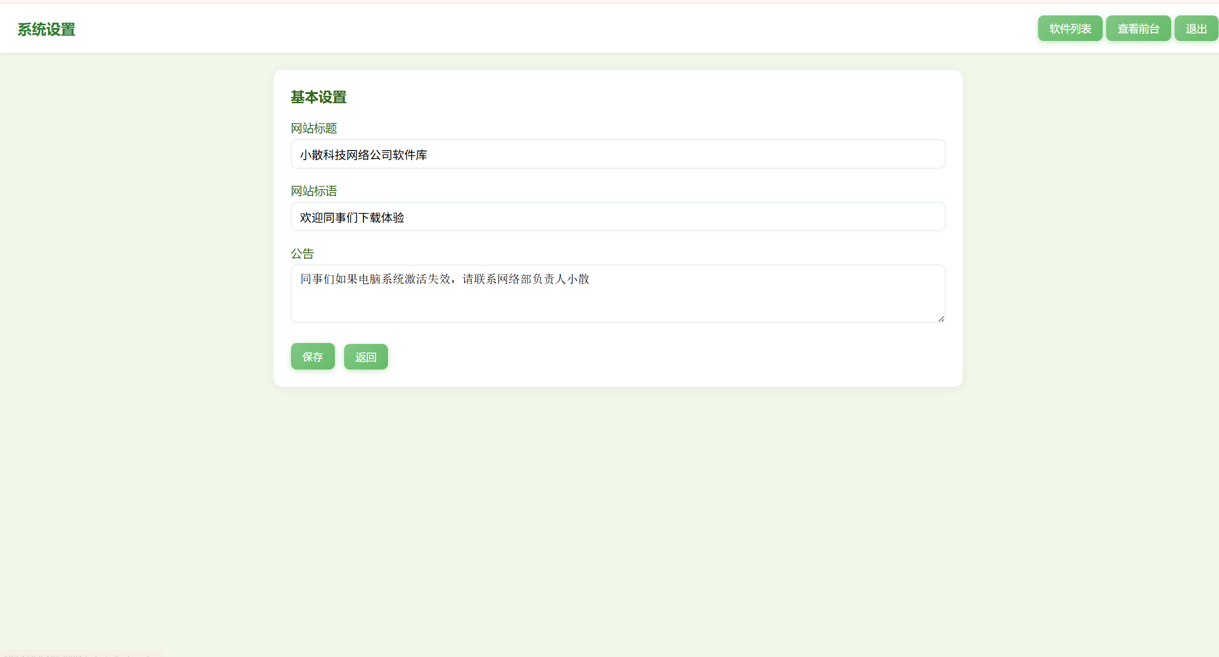Image resolution: width=1219 pixels, height=657 pixels.
Task: Click the 网站标题 field label
Action: coord(314,128)
